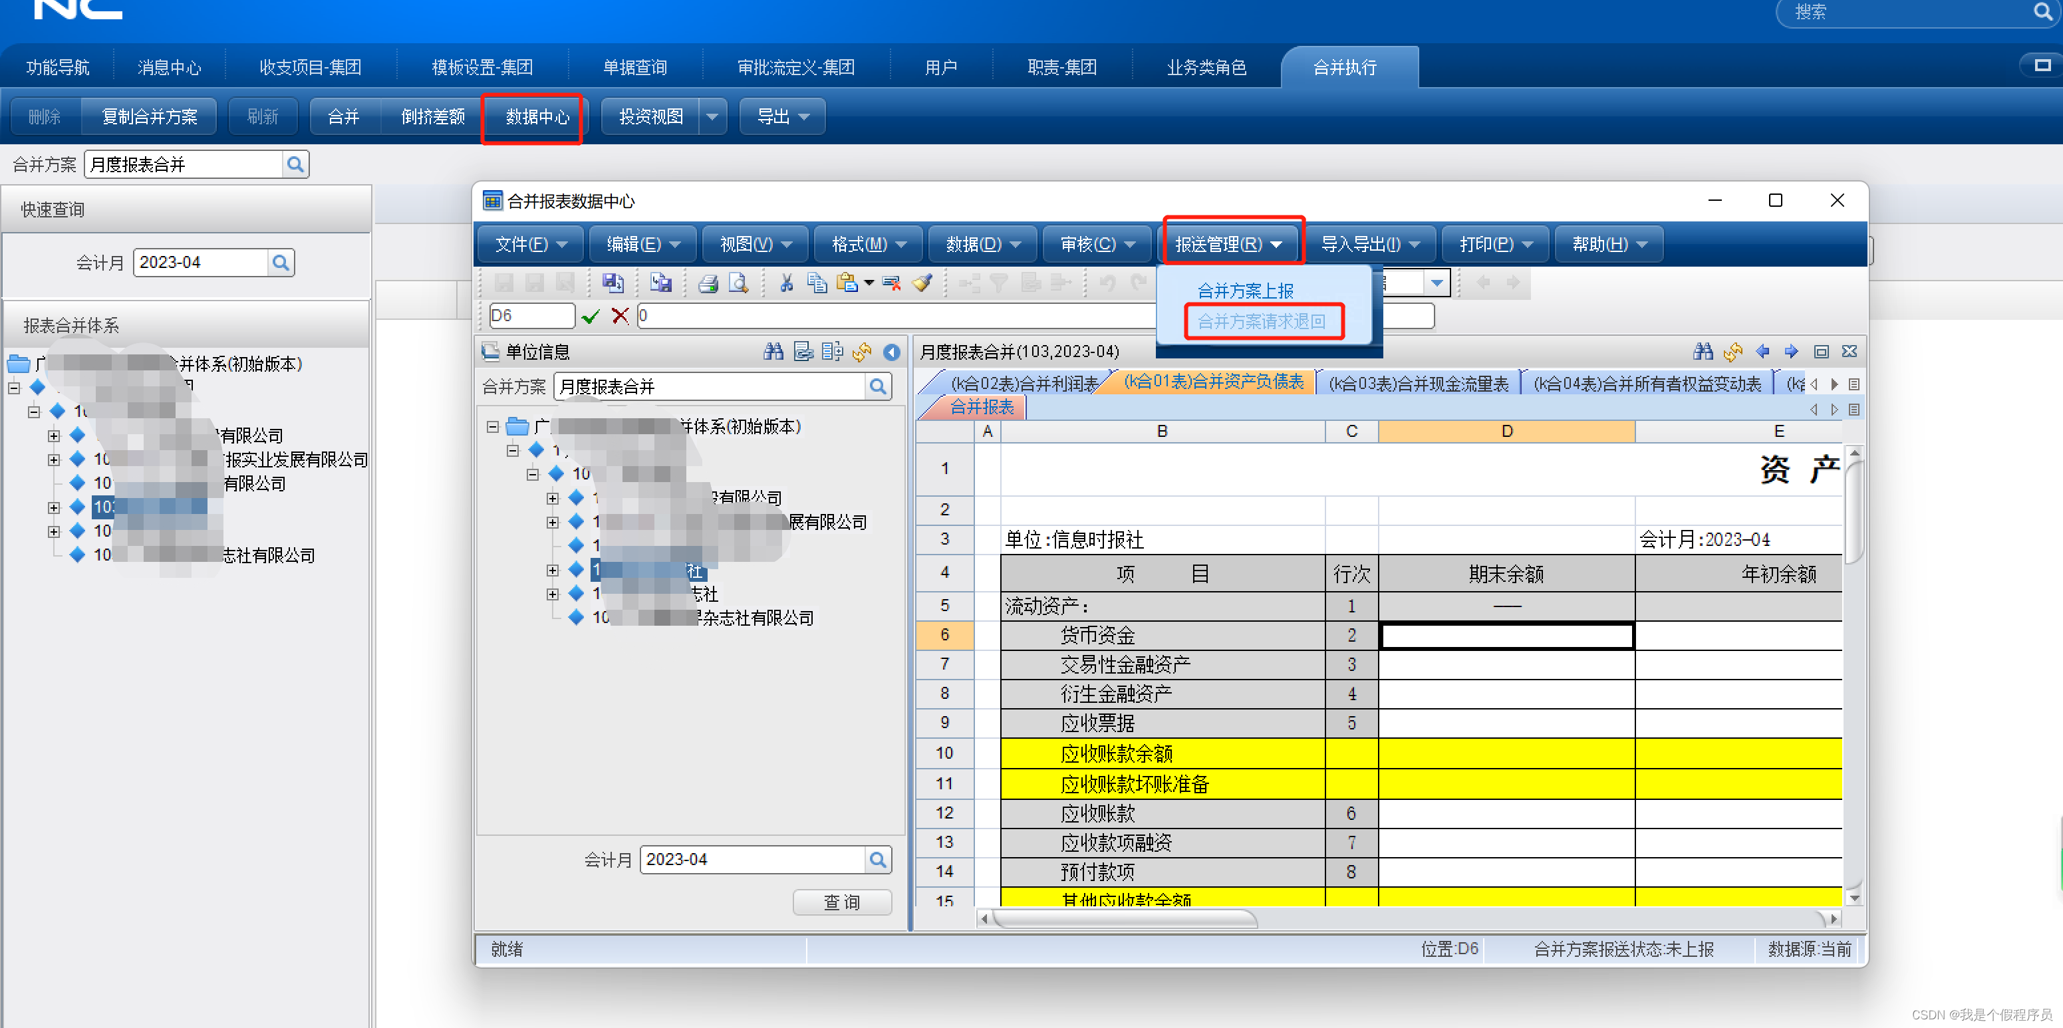Click the Cut scissors icon
Image resolution: width=2063 pixels, height=1028 pixels.
(787, 283)
